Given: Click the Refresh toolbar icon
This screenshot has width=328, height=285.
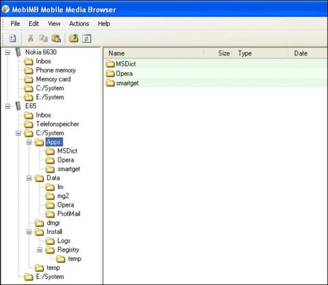Looking at the screenshot, I should coord(86,38).
